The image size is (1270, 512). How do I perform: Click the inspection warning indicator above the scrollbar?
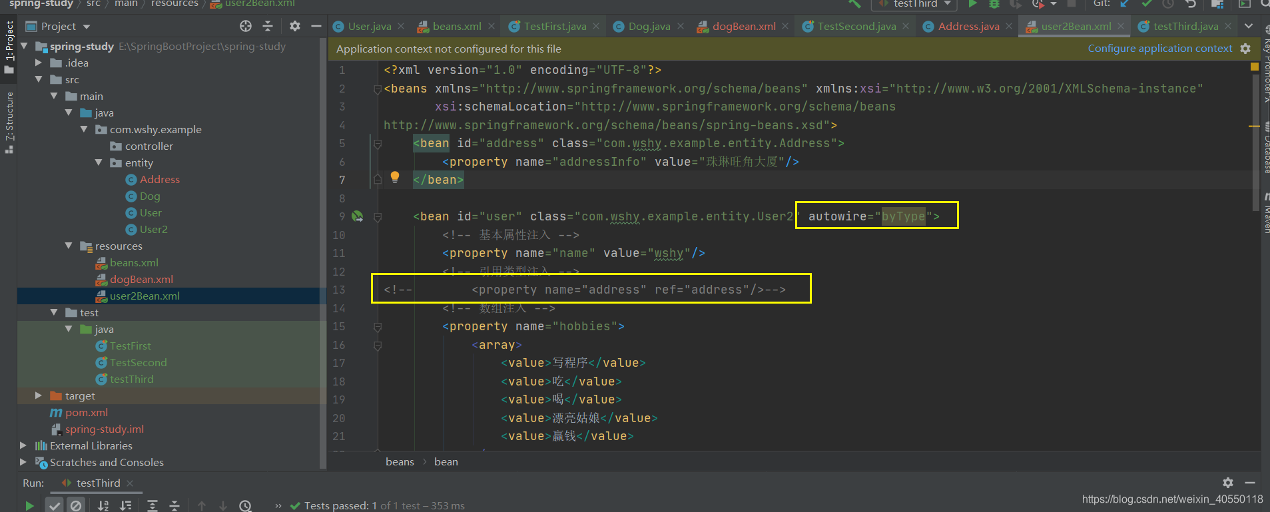tap(1254, 67)
